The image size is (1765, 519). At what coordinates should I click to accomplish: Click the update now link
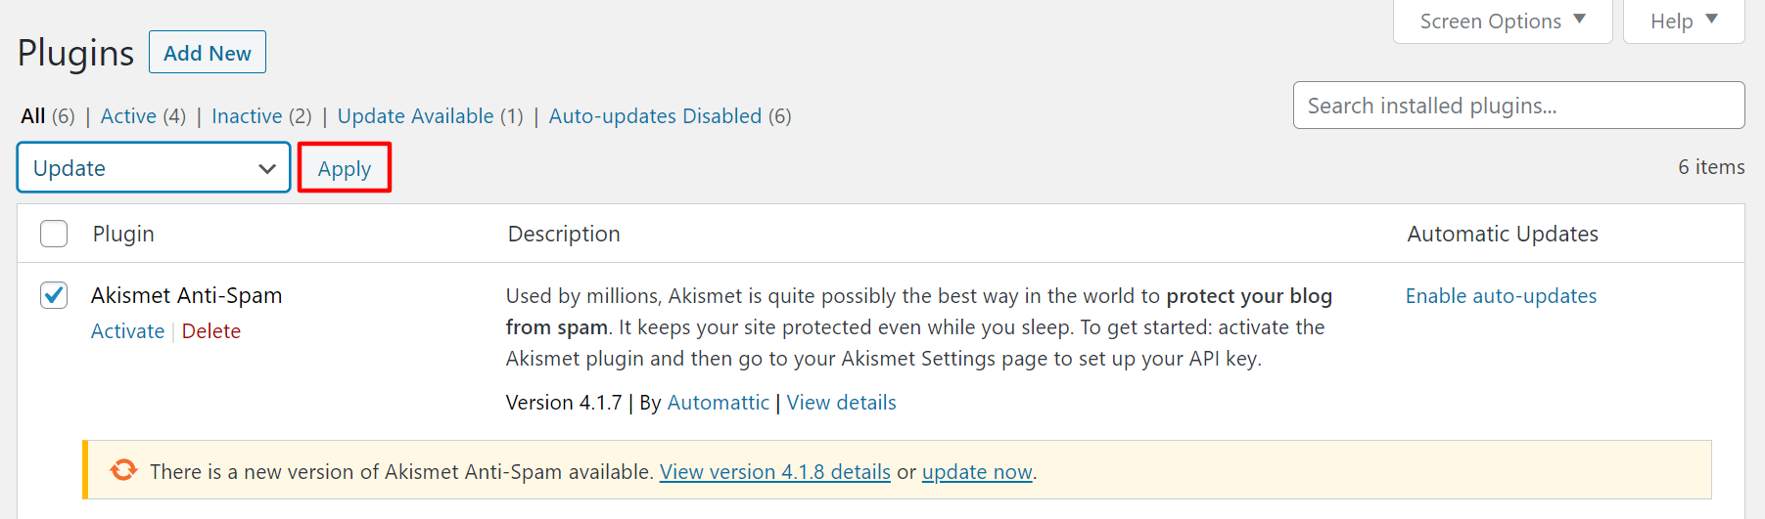click(977, 472)
